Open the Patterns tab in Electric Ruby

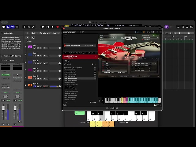[114, 76]
